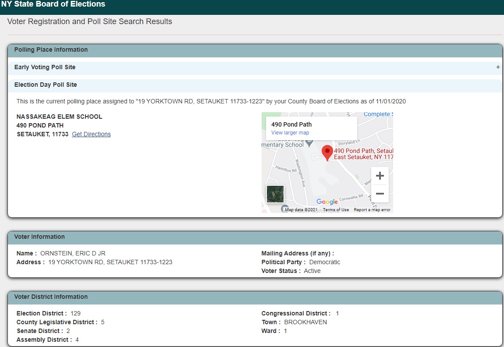The width and height of the screenshot is (504, 347).
Task: Click County Legislative District value 5
Action: (103, 322)
